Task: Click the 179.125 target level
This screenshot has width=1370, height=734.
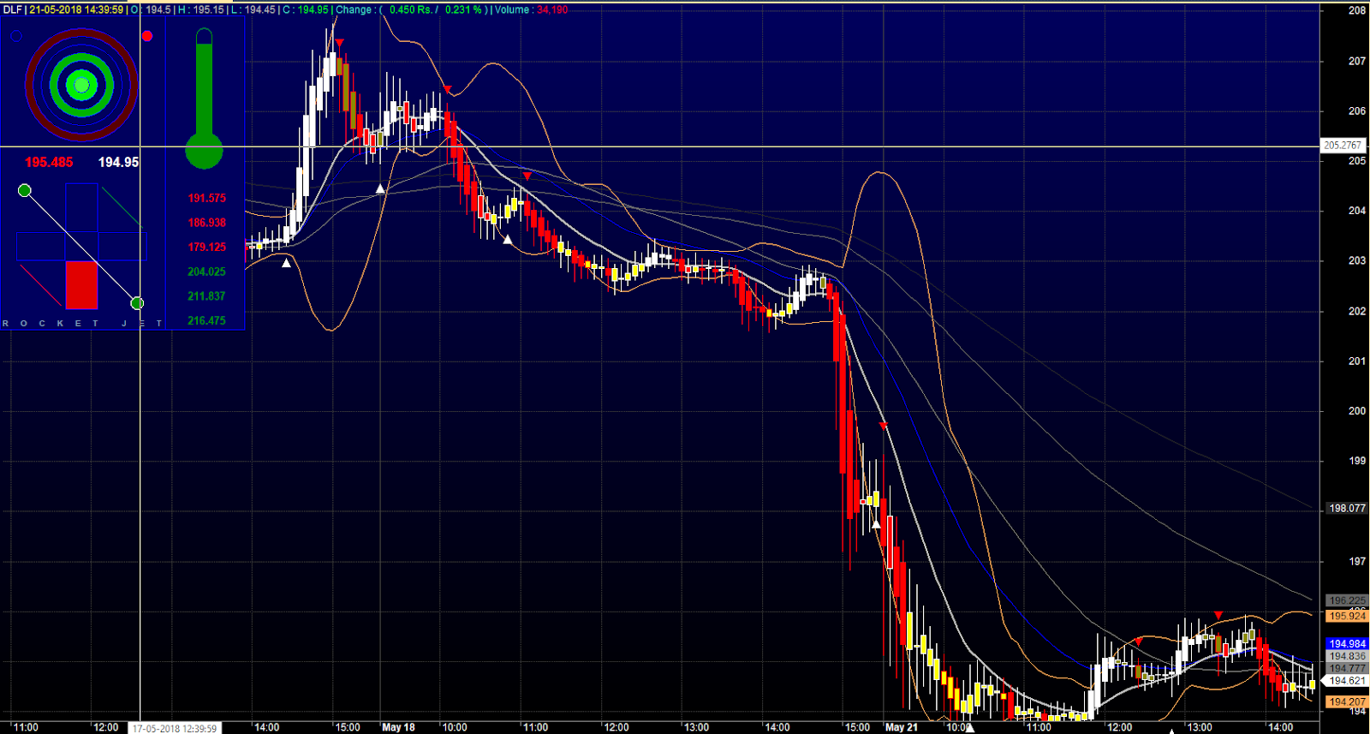Action: (x=207, y=248)
